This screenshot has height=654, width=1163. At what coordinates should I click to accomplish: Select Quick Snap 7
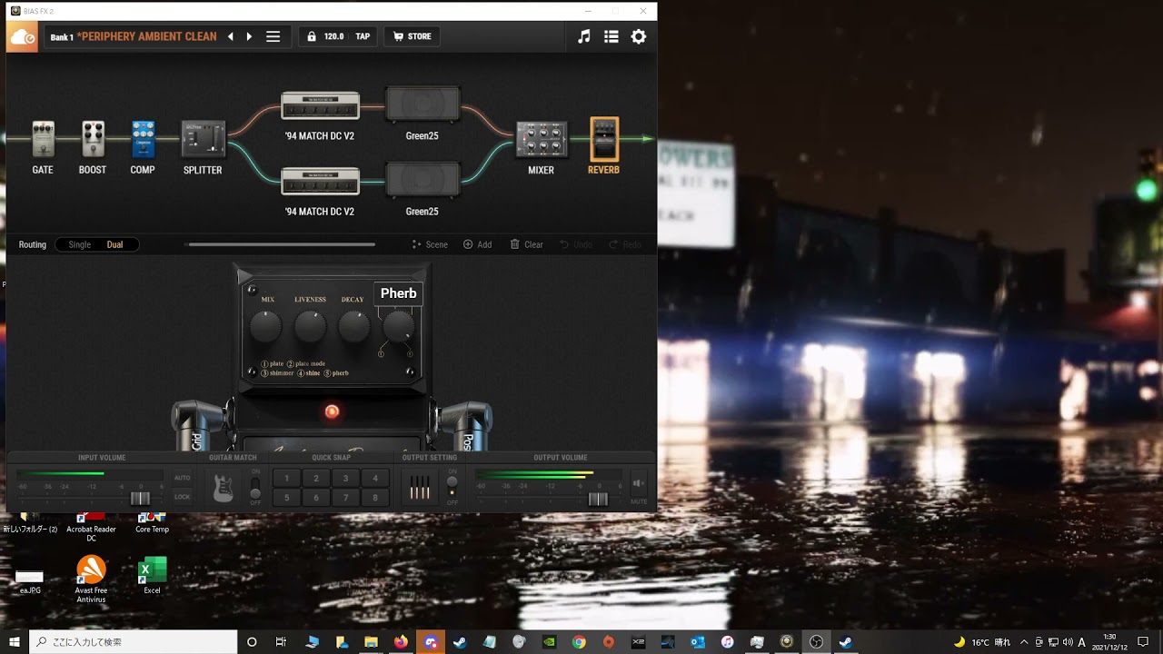[345, 498]
